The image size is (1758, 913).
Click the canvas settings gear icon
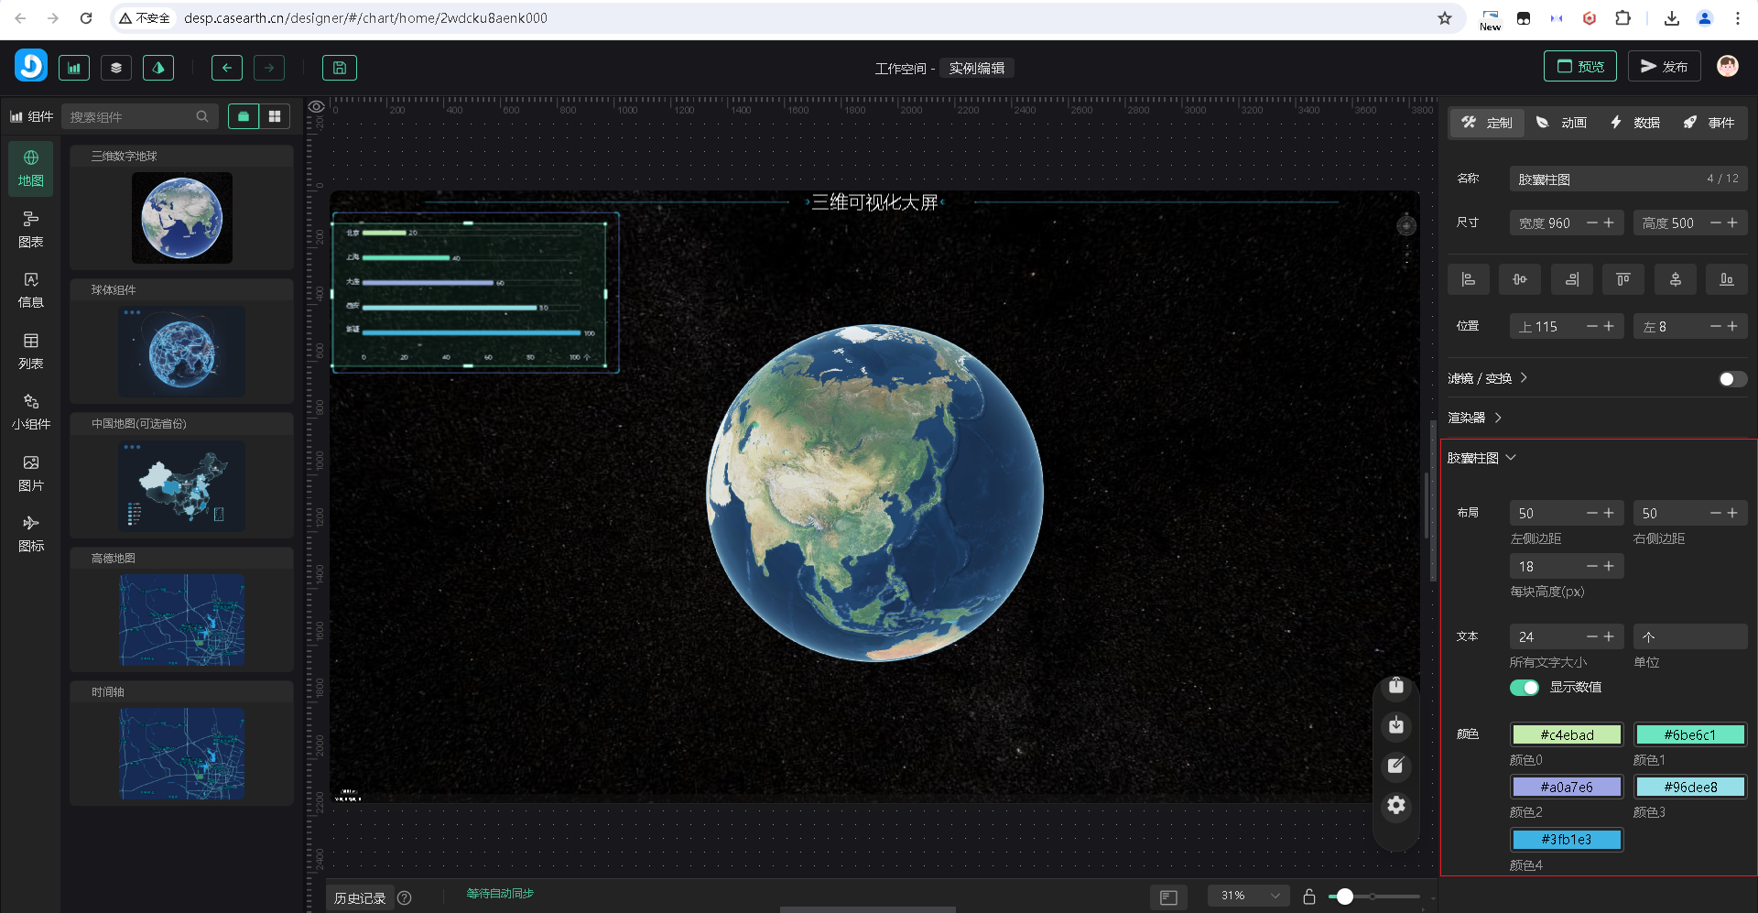coord(1395,805)
